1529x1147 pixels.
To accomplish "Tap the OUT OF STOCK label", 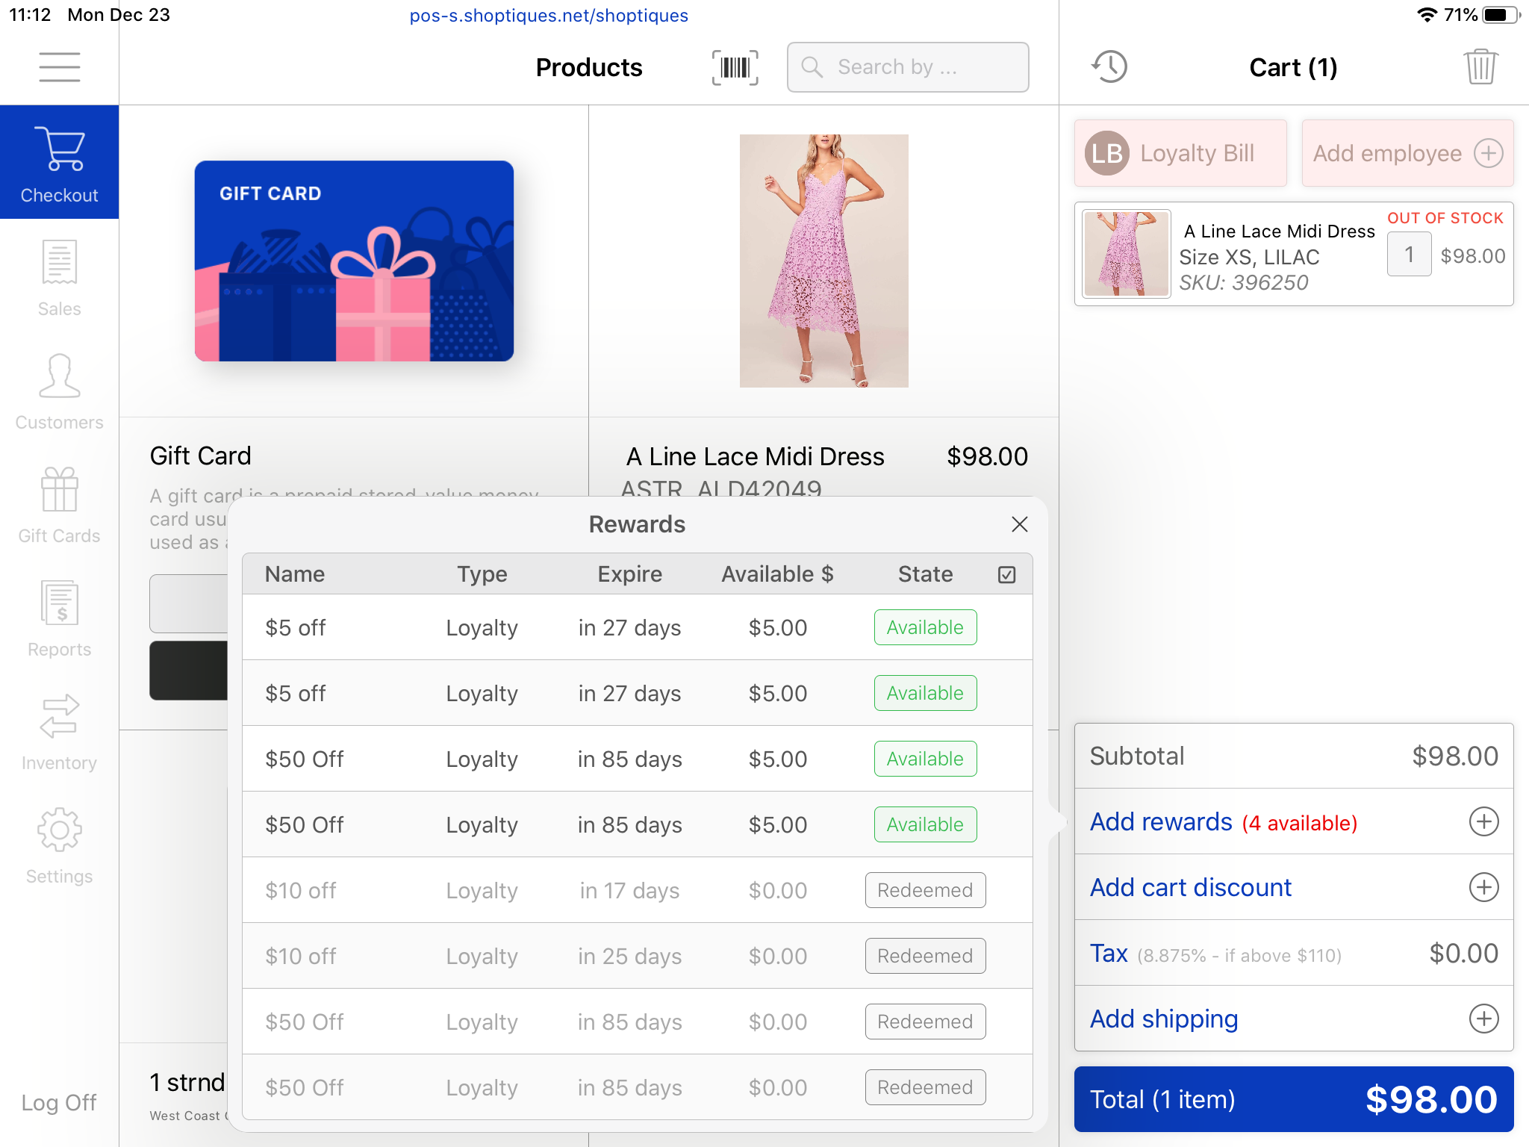I will [1445, 217].
